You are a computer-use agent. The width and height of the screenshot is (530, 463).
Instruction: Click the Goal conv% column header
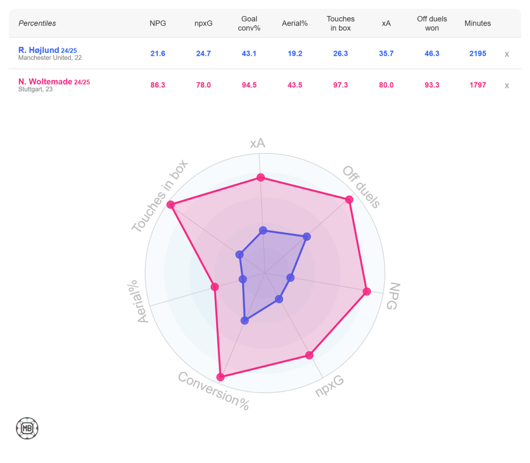pos(249,24)
